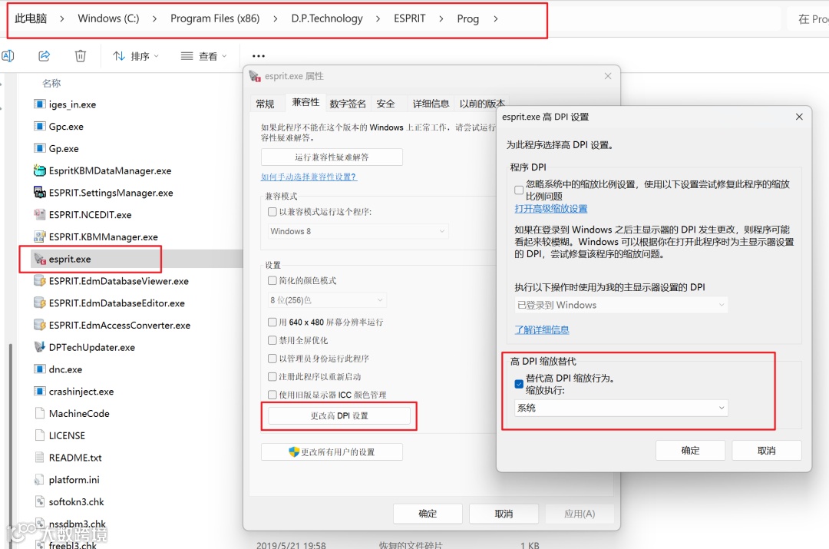Switch to the 详细信息 tab
Screen dimensions: 829x549
point(431,104)
